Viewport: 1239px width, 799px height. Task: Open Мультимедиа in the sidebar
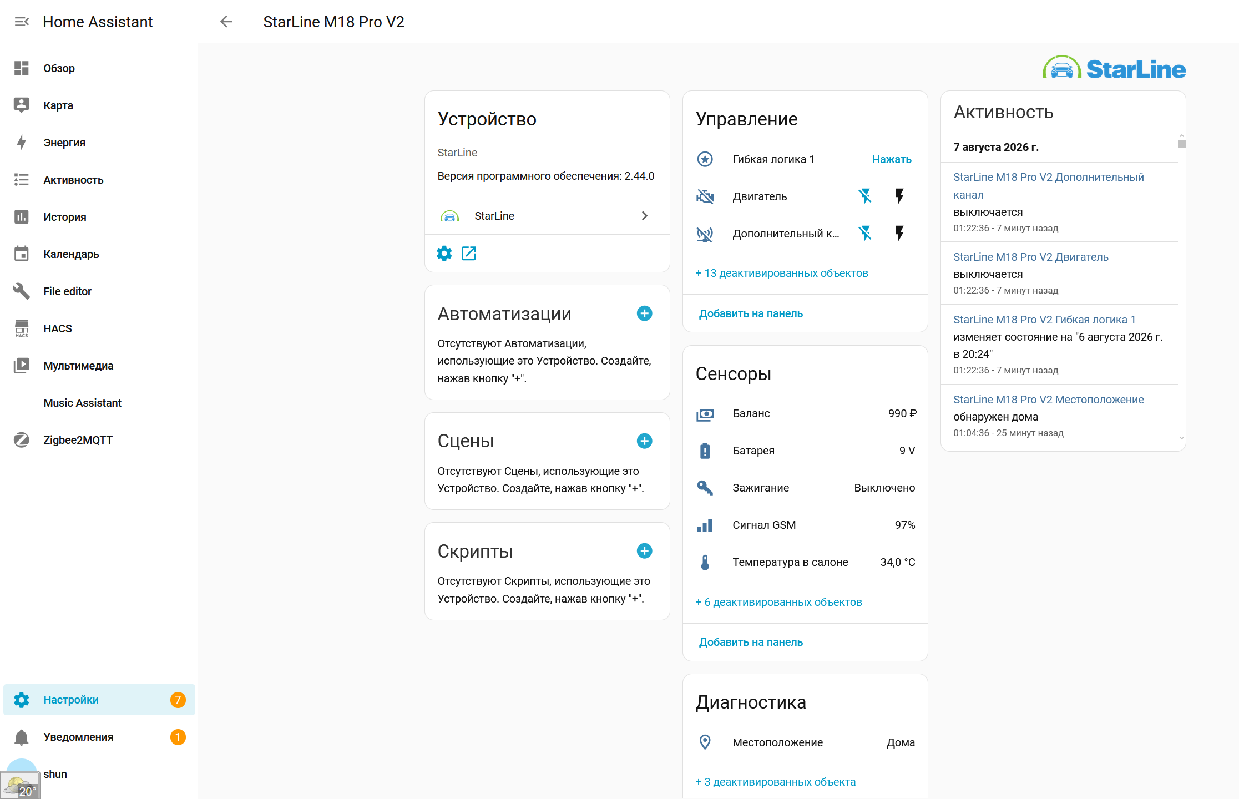tap(99, 366)
